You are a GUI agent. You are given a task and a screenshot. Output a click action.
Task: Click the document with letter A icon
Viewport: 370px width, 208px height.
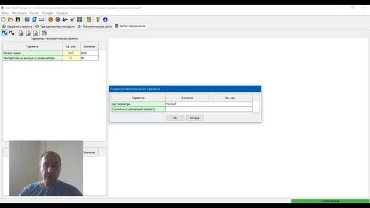pyautogui.click(x=36, y=34)
